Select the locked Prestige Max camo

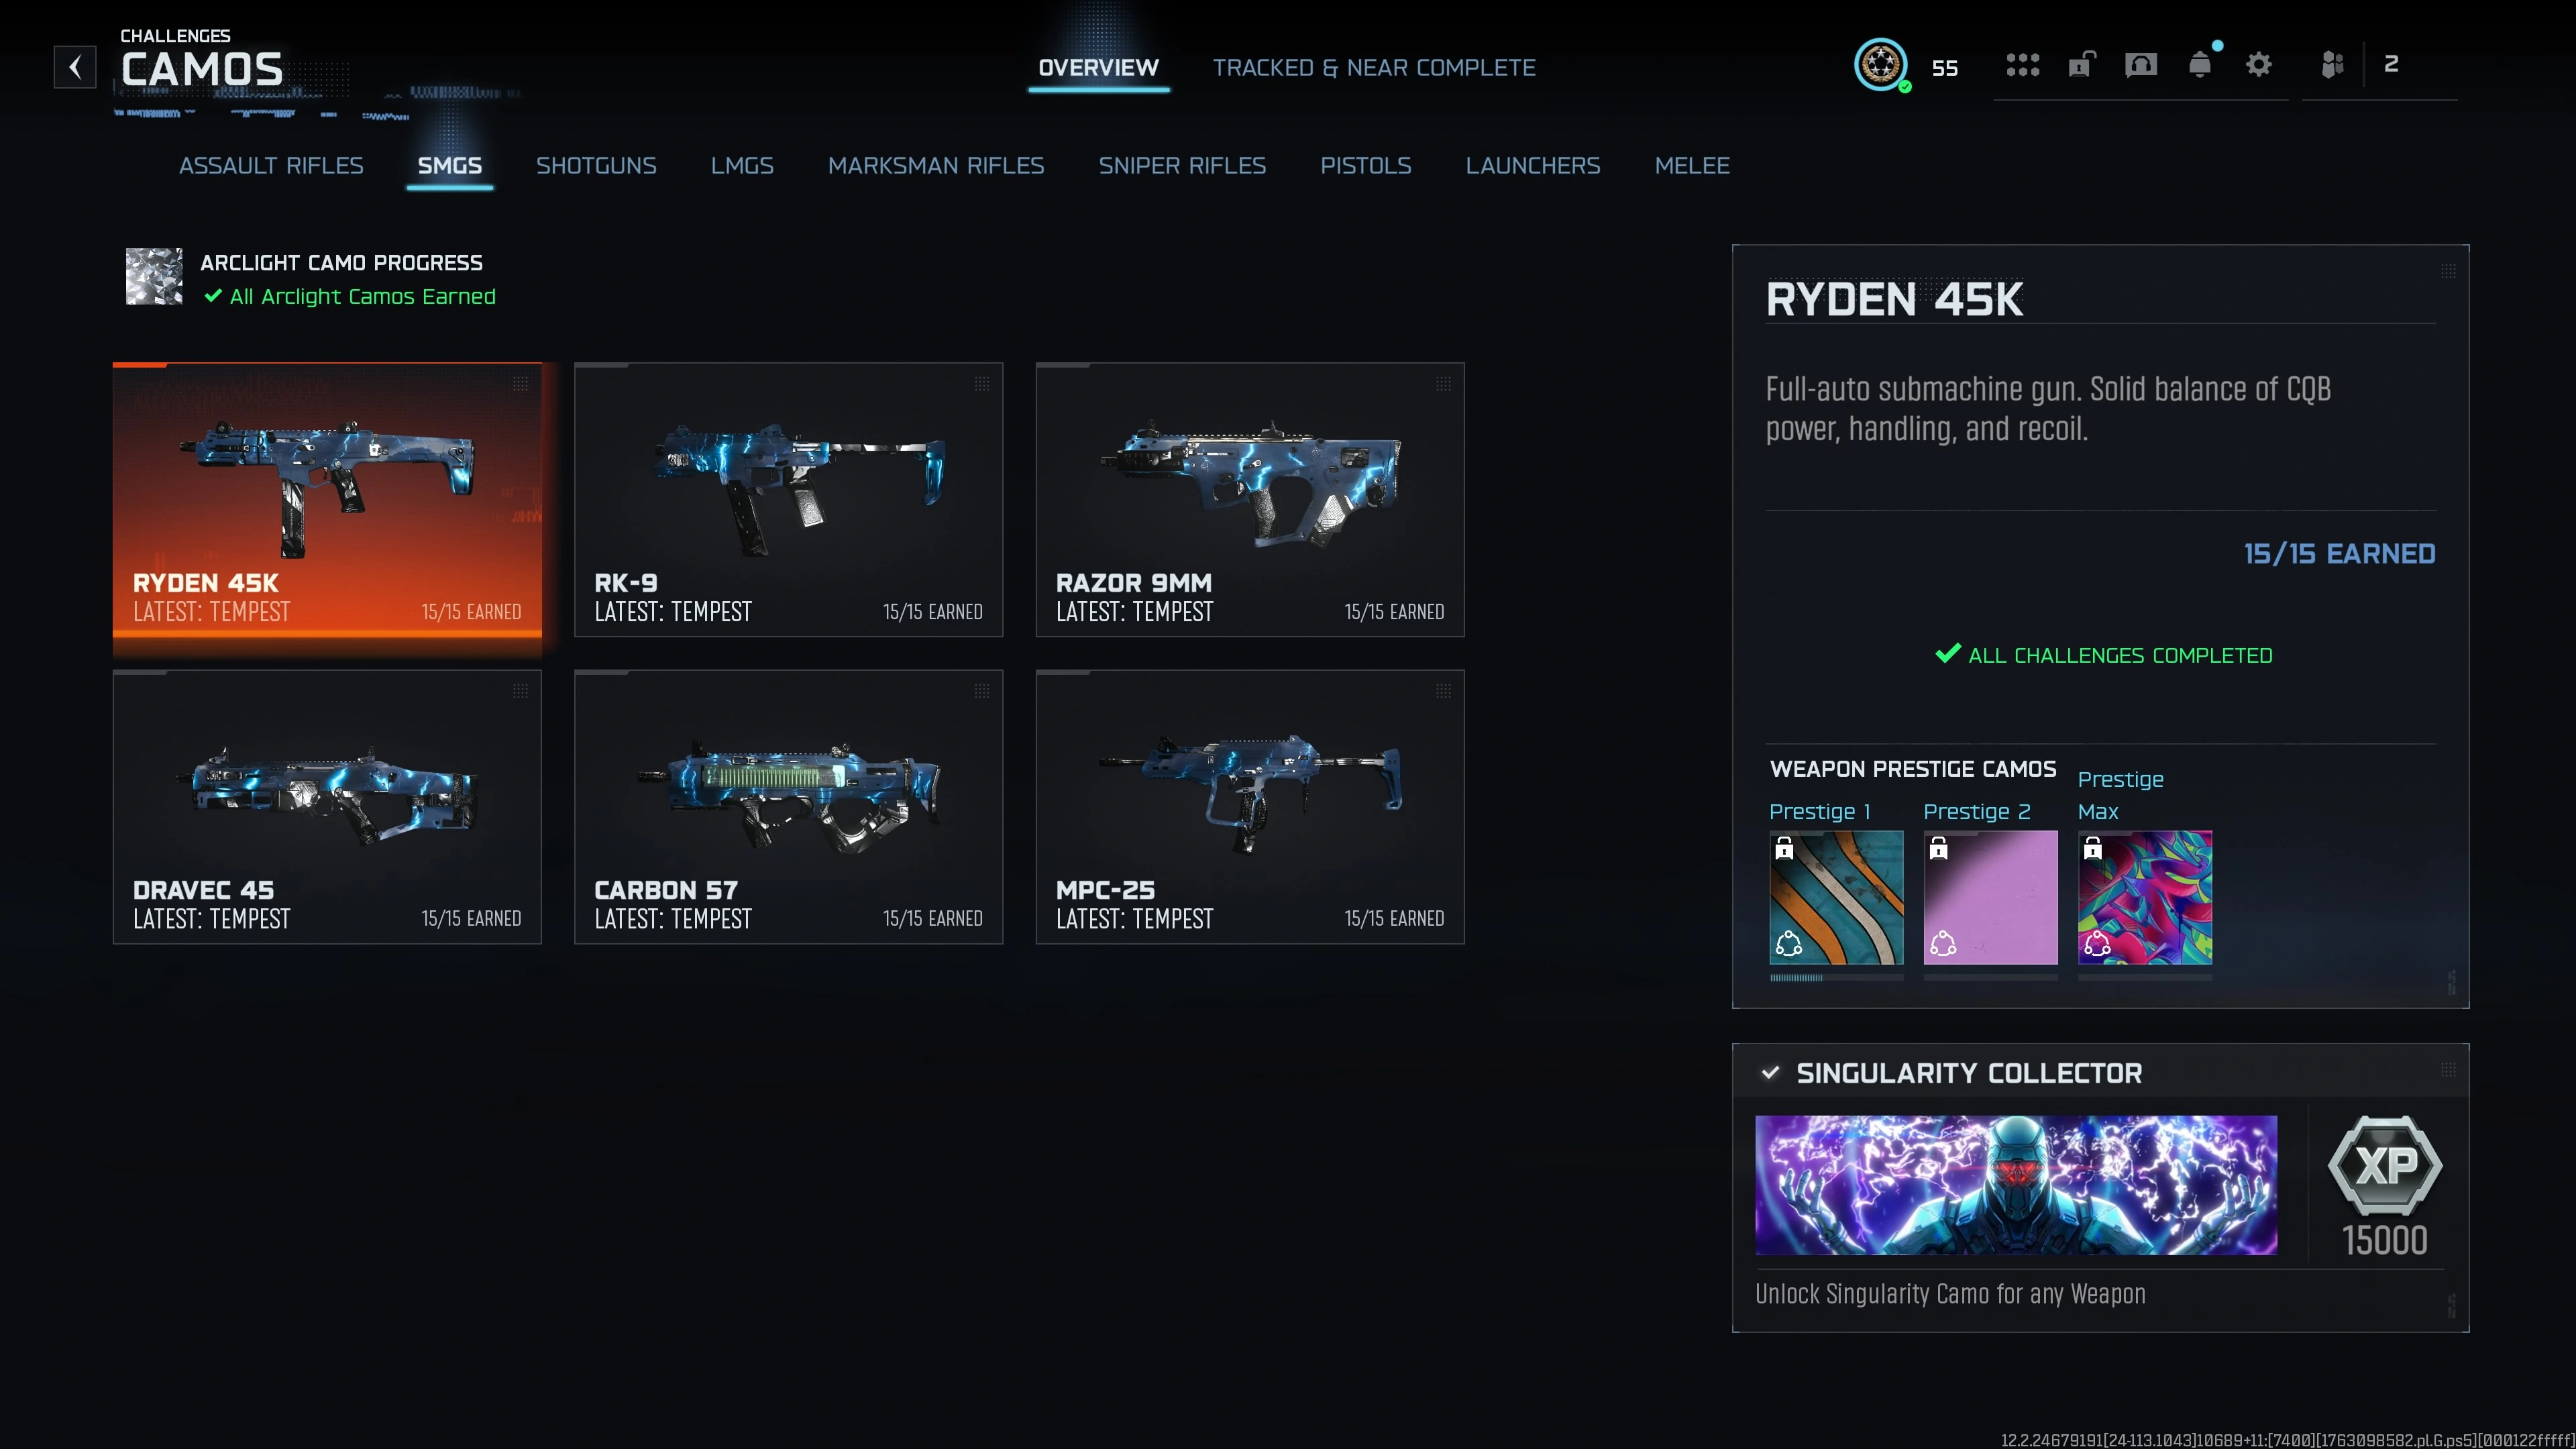2144,898
